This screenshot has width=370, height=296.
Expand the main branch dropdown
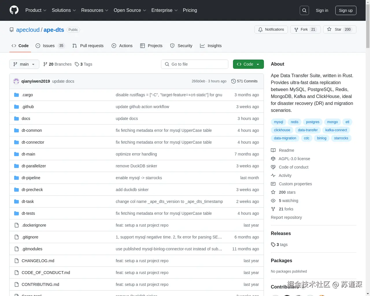pyautogui.click(x=24, y=64)
